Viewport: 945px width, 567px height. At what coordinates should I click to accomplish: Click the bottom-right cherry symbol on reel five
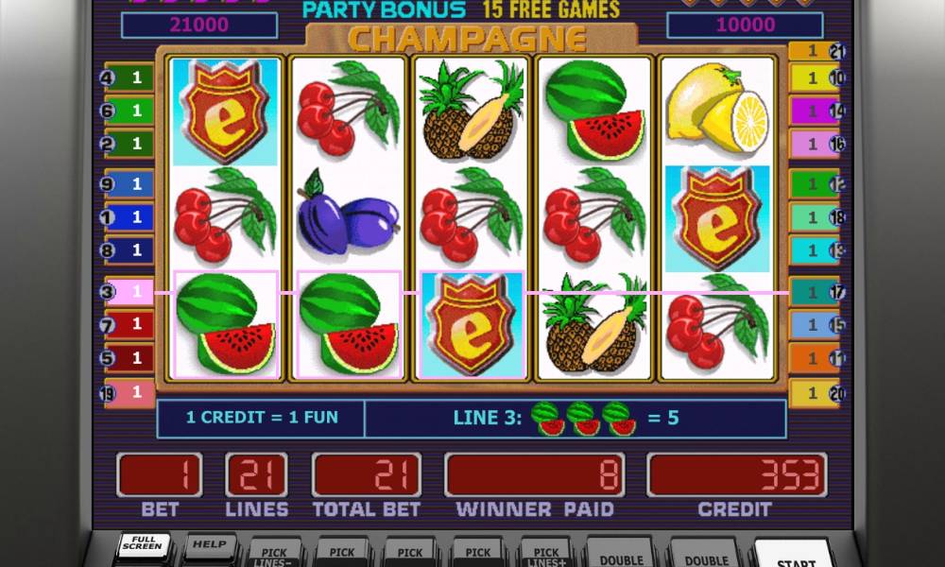click(717, 322)
